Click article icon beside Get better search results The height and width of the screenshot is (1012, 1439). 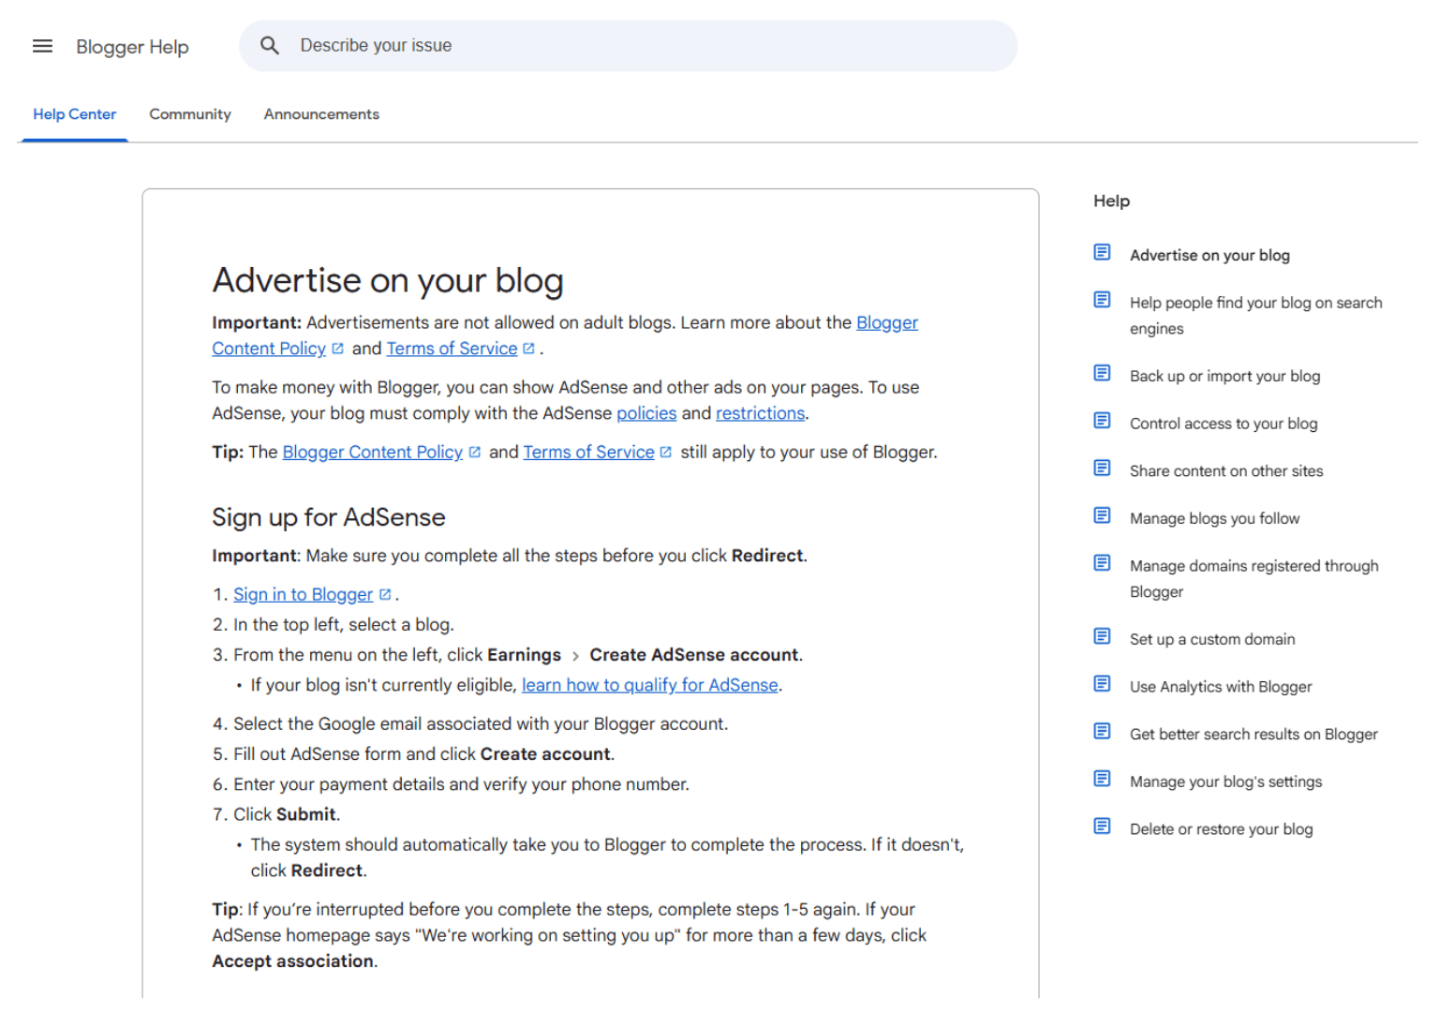pos(1102,731)
